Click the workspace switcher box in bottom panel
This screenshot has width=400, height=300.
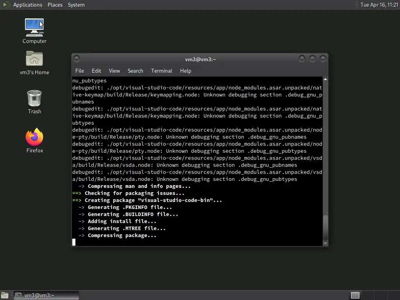click(x=355, y=295)
